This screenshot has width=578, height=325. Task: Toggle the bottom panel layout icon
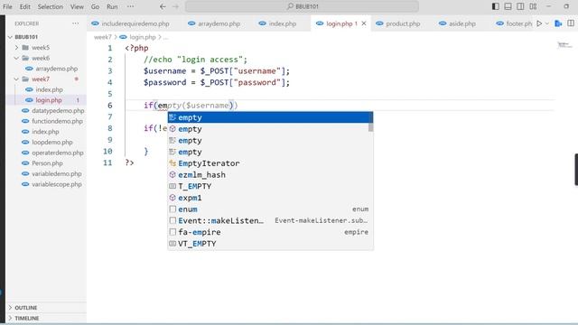pos(508,6)
